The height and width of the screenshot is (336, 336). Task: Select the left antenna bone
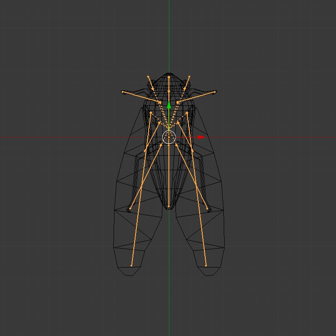[x=150, y=82]
